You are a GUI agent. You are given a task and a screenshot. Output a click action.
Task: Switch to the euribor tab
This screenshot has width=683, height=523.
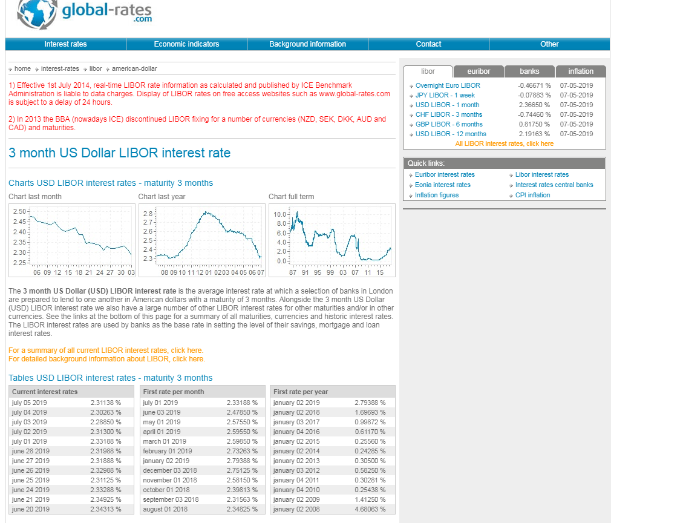(x=479, y=71)
